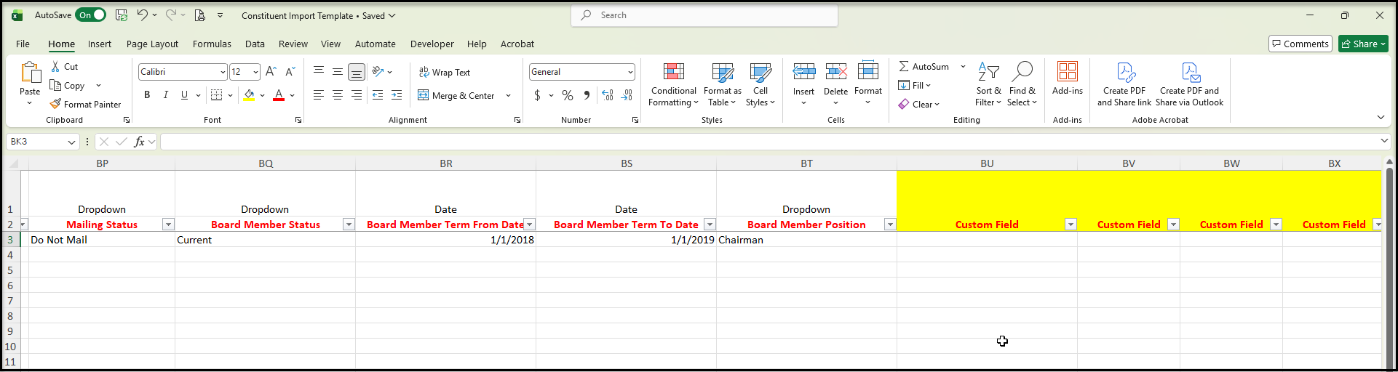Screen dimensions: 1398x372
Task: Apply yellow fill color bucket
Action: pos(249,95)
